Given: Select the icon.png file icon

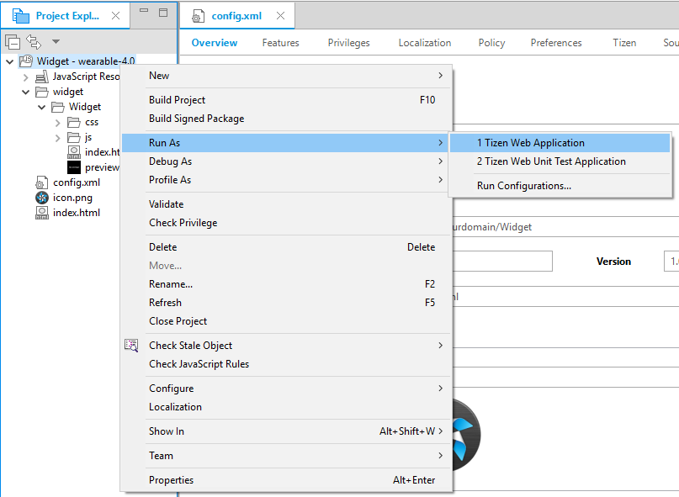Looking at the screenshot, I should point(41,198).
